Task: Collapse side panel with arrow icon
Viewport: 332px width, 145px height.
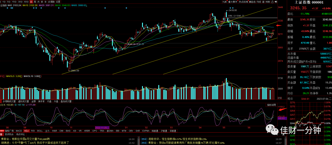Action: (276, 2)
